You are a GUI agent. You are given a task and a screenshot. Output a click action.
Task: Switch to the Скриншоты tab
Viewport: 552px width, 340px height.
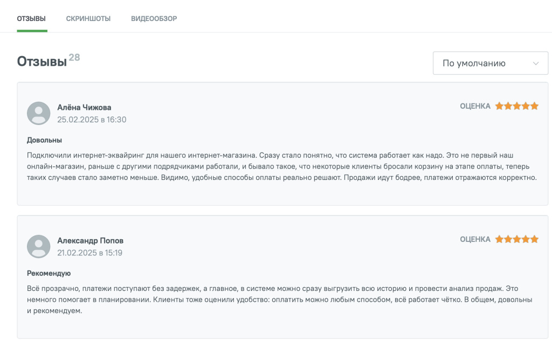(x=88, y=19)
